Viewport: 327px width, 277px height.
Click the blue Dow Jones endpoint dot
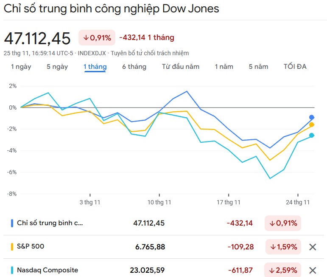tap(312, 117)
